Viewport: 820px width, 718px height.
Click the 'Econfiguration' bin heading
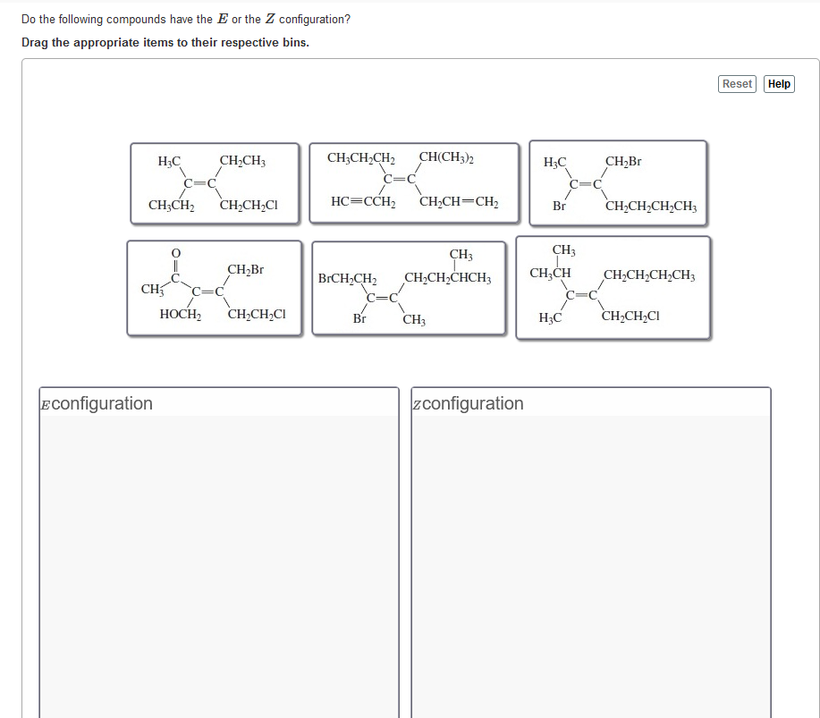click(97, 403)
